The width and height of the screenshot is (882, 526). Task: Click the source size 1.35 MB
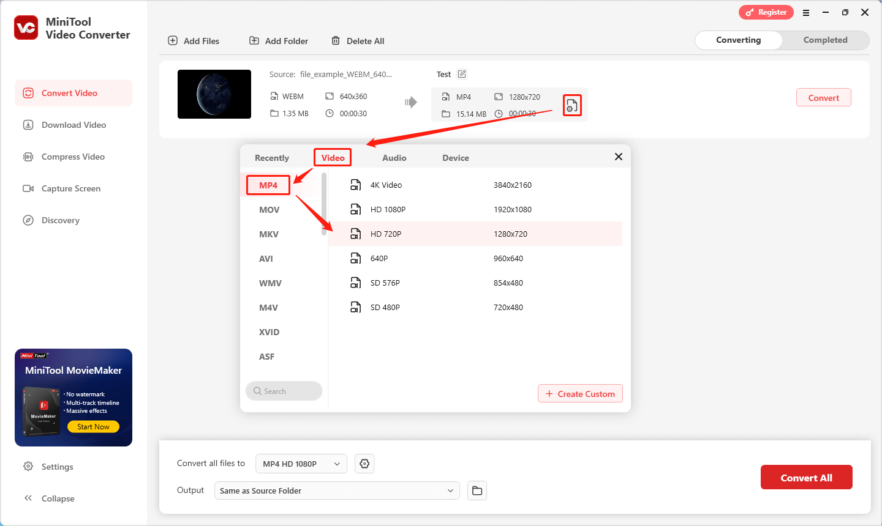(295, 114)
